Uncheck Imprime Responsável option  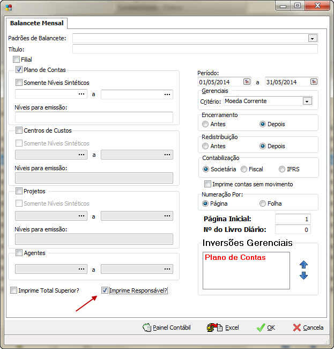tap(105, 290)
